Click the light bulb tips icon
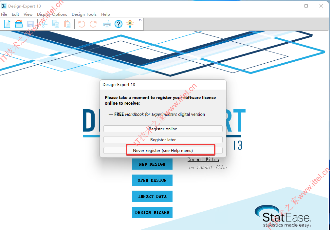 click(x=130, y=24)
